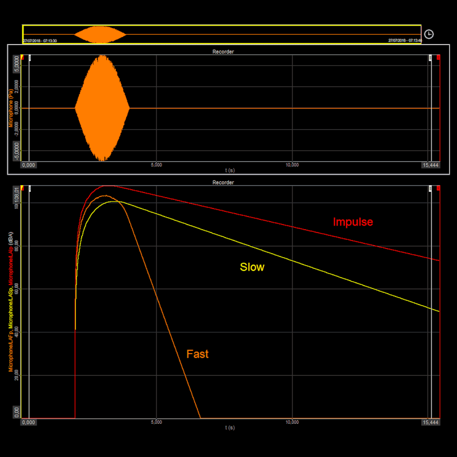
Task: Click the waveform in the overview timeline strip
Action: point(100,34)
